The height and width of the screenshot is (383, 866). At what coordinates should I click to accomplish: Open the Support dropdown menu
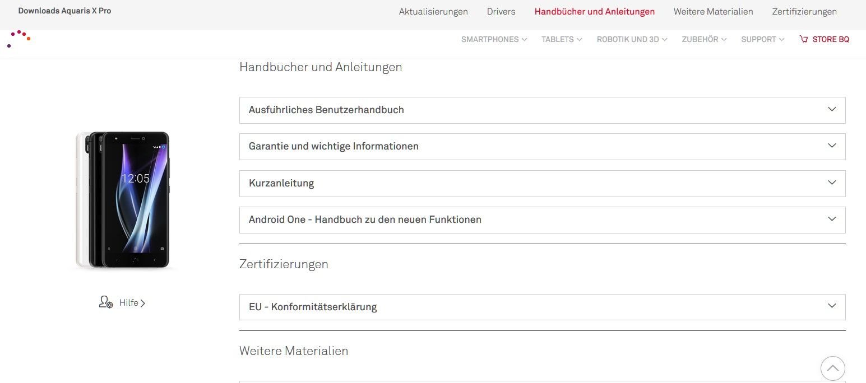tap(763, 39)
